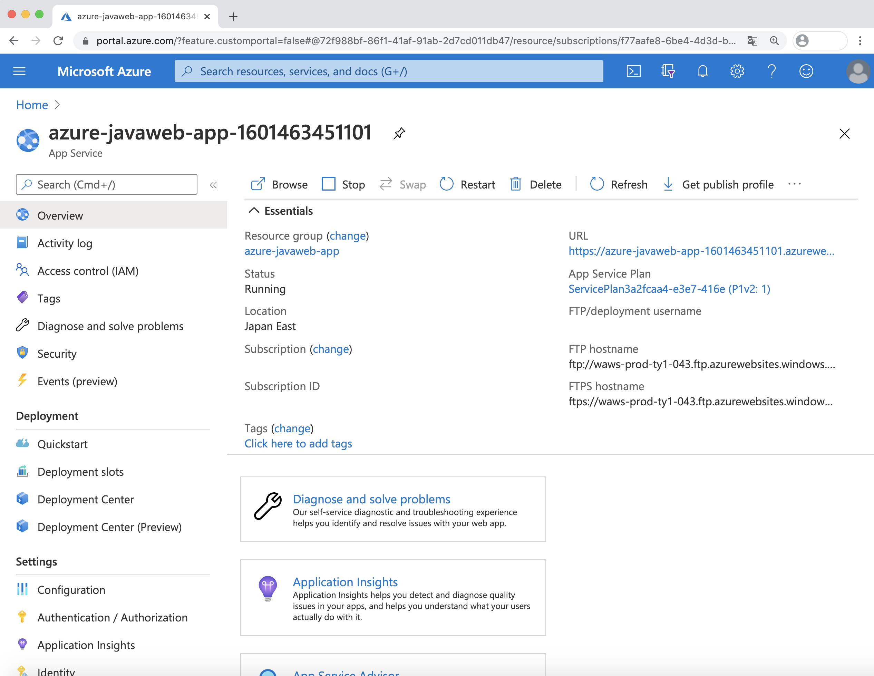This screenshot has height=676, width=874.
Task: Click the Home breadcrumb link
Action: click(x=32, y=105)
